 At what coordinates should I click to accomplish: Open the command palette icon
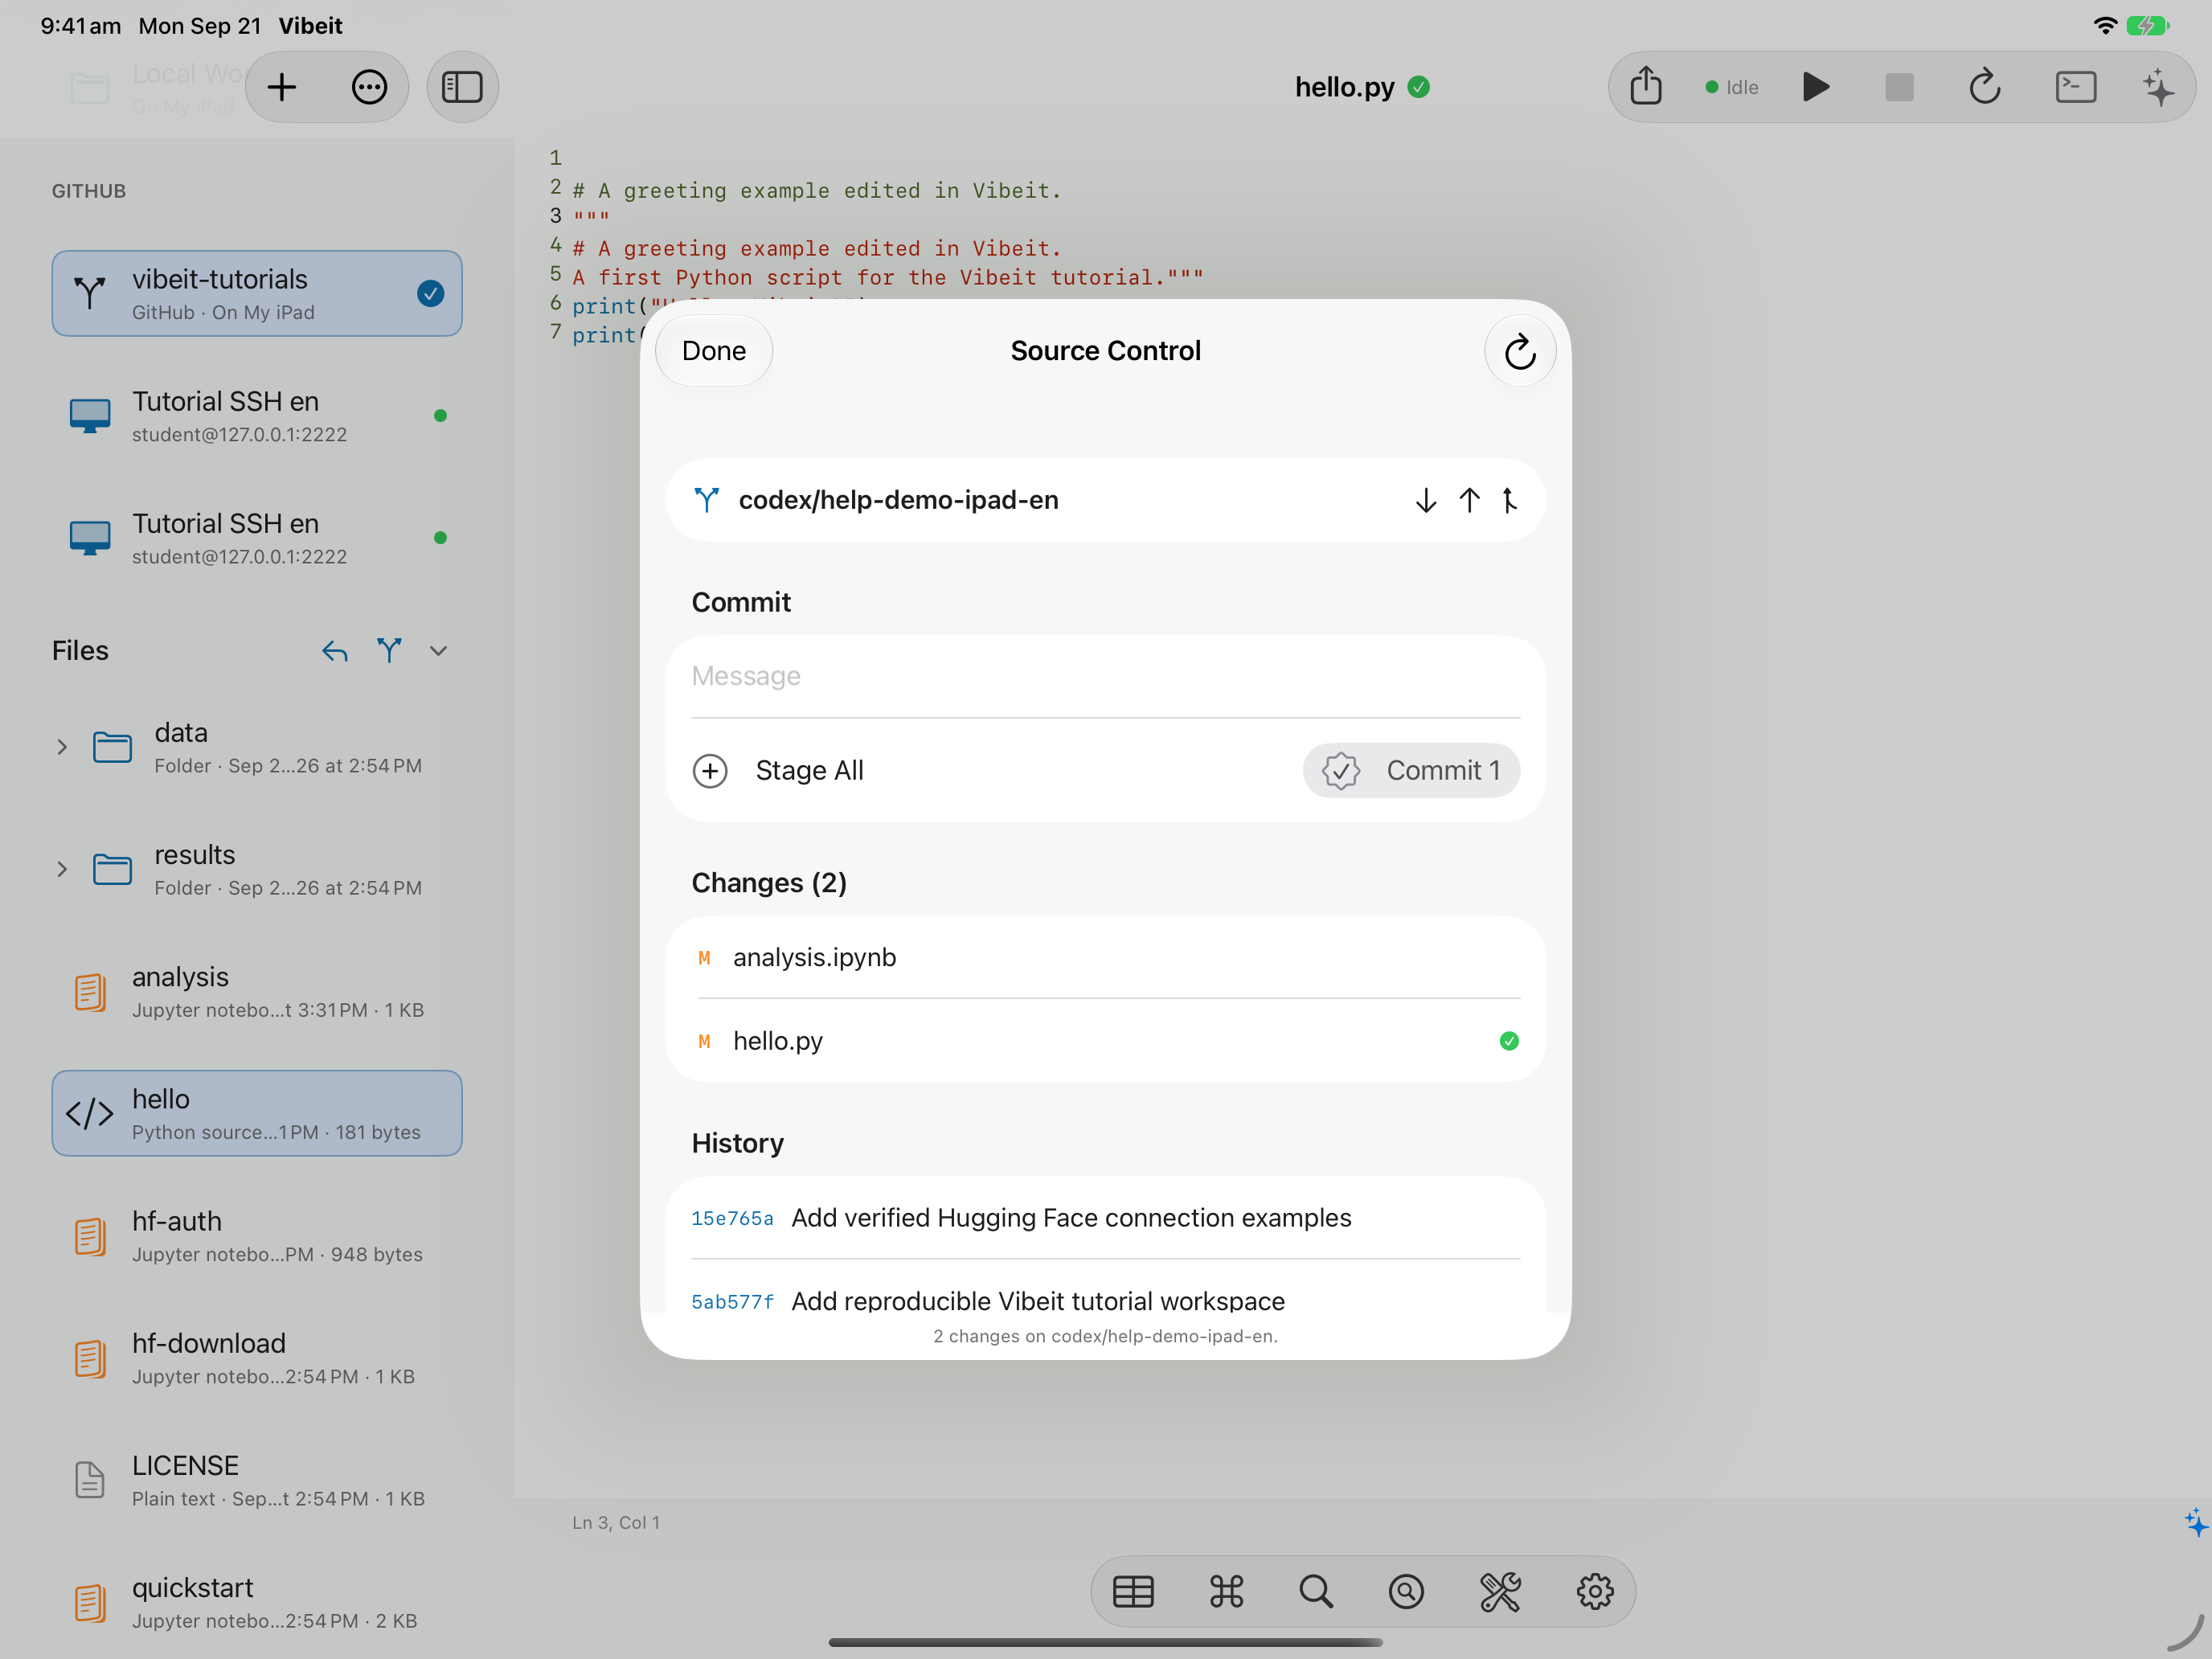(1226, 1591)
